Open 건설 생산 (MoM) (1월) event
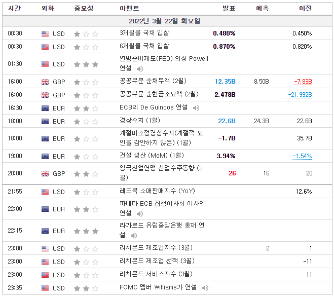334x296 pixels. pos(152,156)
